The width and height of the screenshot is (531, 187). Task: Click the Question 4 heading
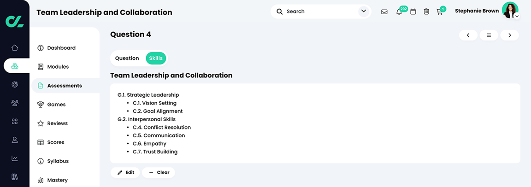[x=131, y=35]
